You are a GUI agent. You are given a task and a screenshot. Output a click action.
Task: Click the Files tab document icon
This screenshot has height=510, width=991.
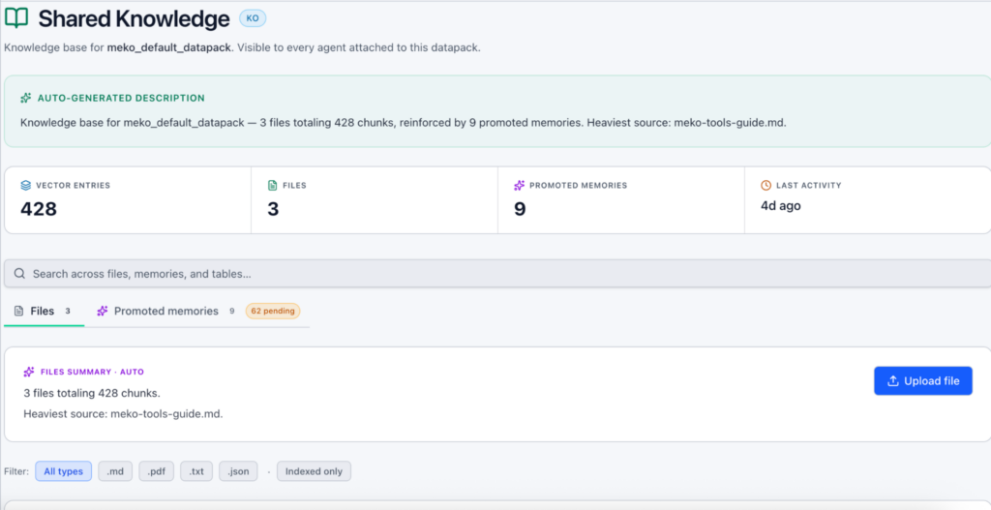point(19,311)
